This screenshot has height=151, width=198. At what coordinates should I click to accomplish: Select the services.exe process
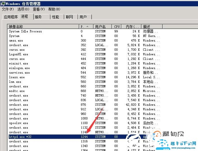tap(85, 72)
